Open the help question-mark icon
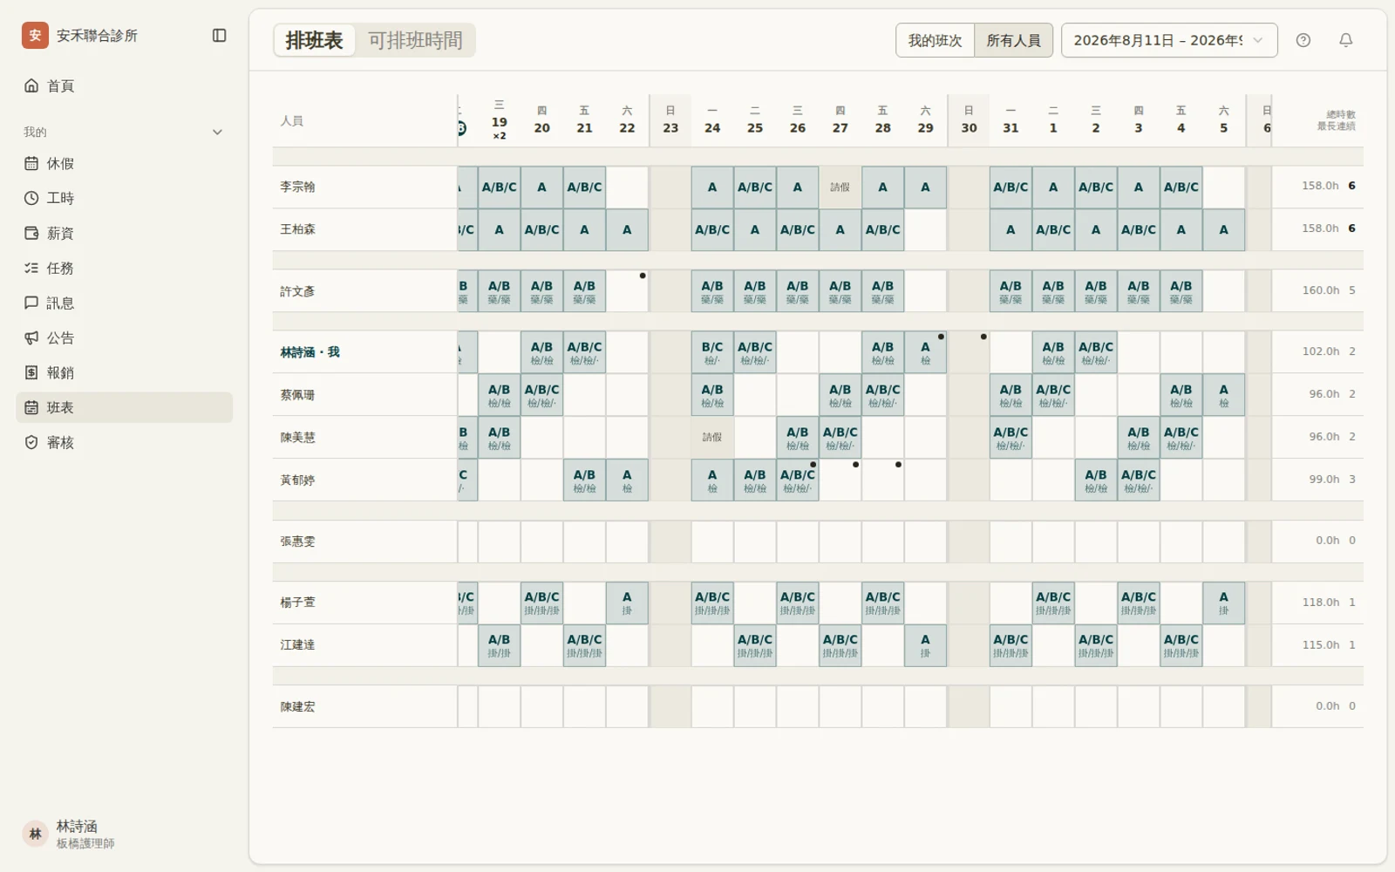The height and width of the screenshot is (872, 1395). (1303, 40)
